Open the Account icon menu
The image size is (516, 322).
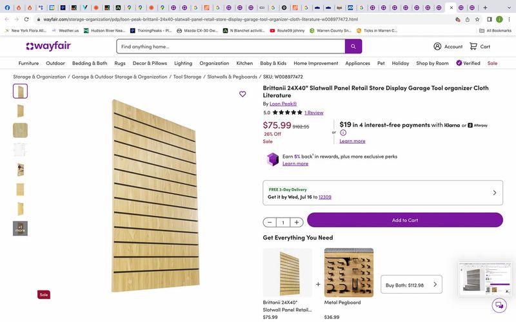tap(448, 46)
